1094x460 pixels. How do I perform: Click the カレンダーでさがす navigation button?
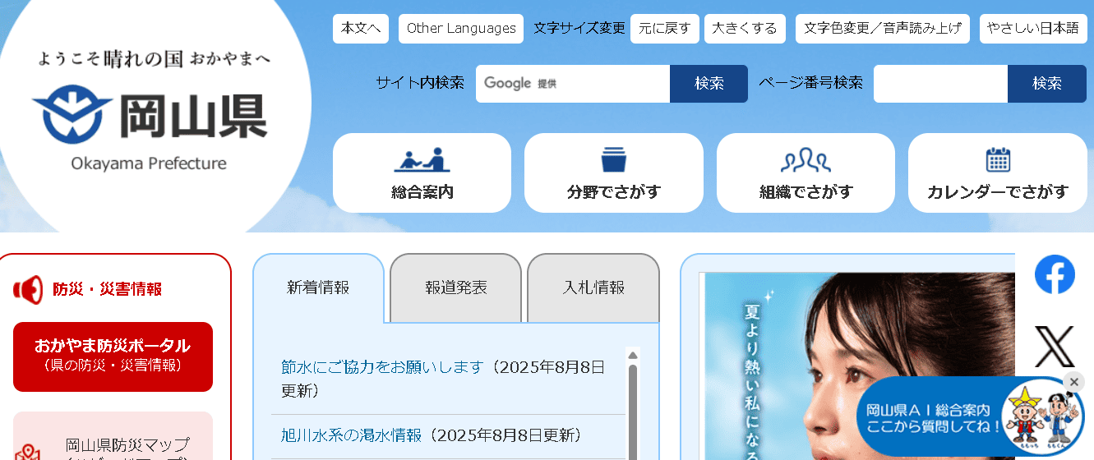998,173
